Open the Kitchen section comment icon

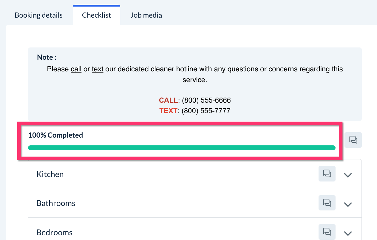point(327,174)
